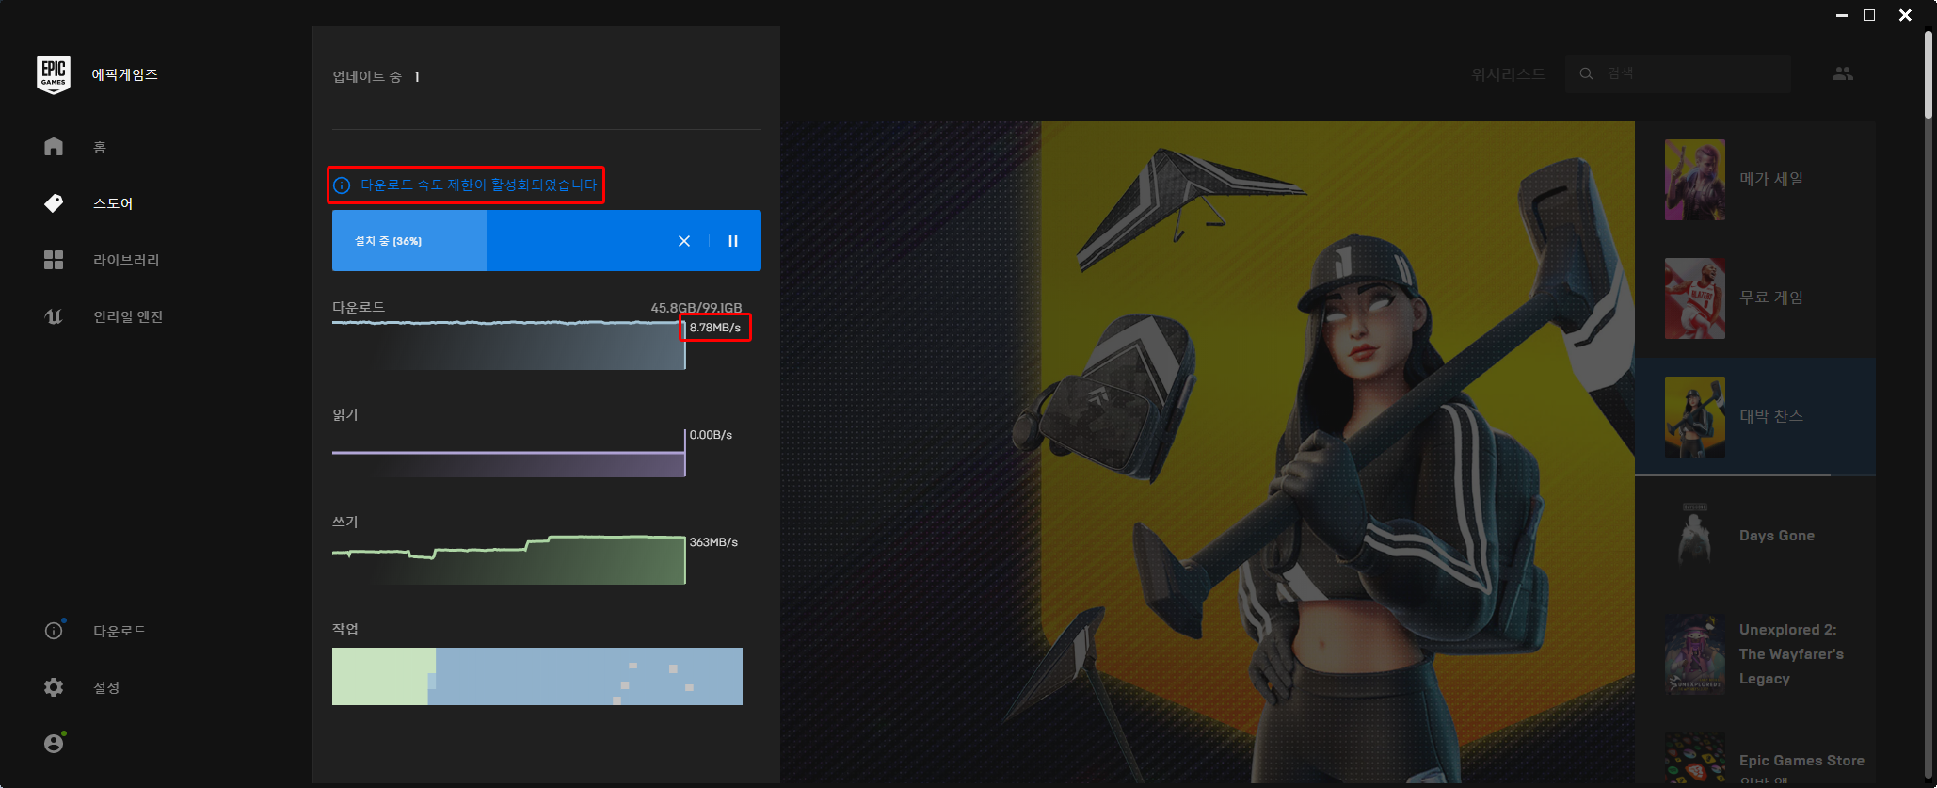Image resolution: width=1937 pixels, height=788 pixels.
Task: Select the 무료 게임 carousel item
Action: (x=1755, y=298)
